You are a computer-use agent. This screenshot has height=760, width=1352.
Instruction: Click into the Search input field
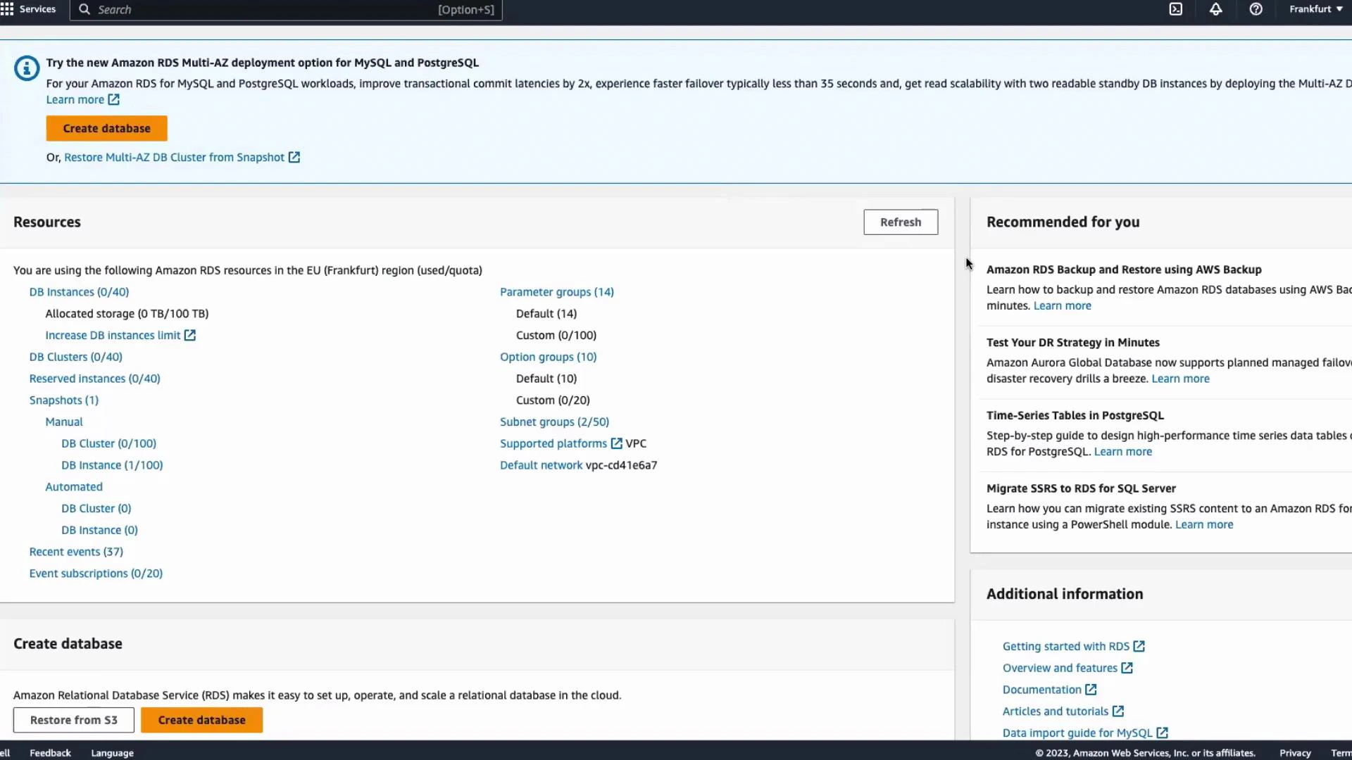282,9
